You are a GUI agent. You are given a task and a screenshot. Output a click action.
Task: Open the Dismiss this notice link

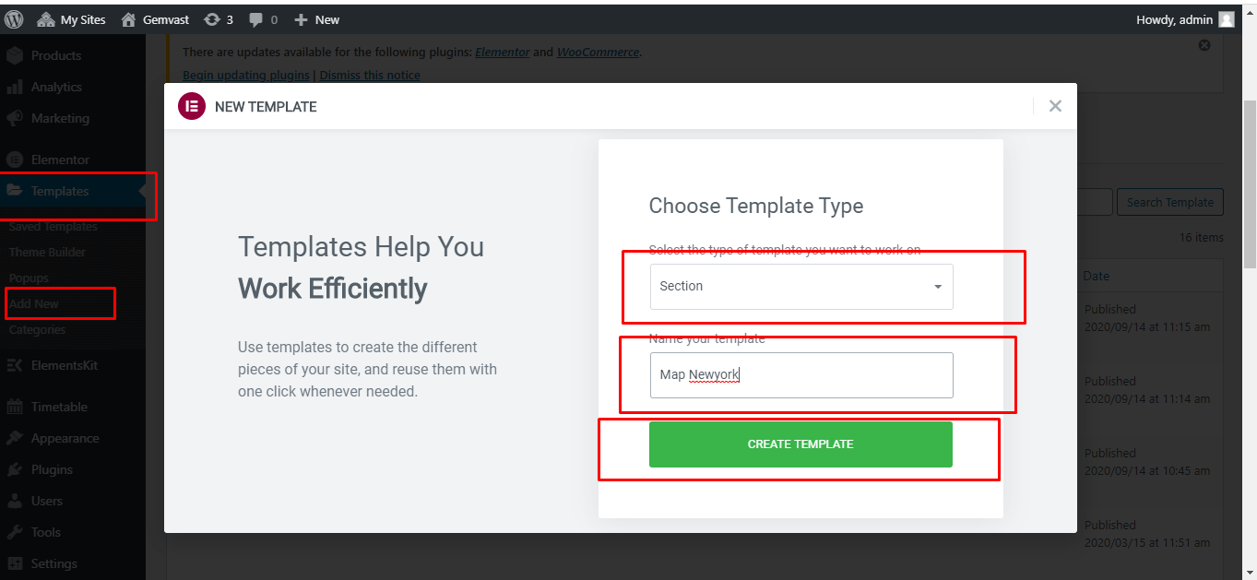(x=370, y=76)
